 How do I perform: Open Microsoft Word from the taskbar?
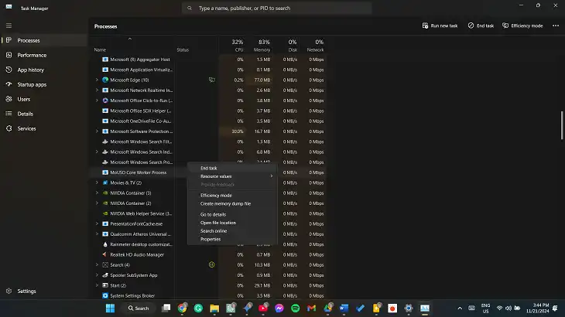(x=344, y=308)
